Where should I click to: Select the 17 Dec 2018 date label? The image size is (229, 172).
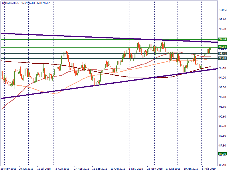pyautogui.click(x=173, y=169)
